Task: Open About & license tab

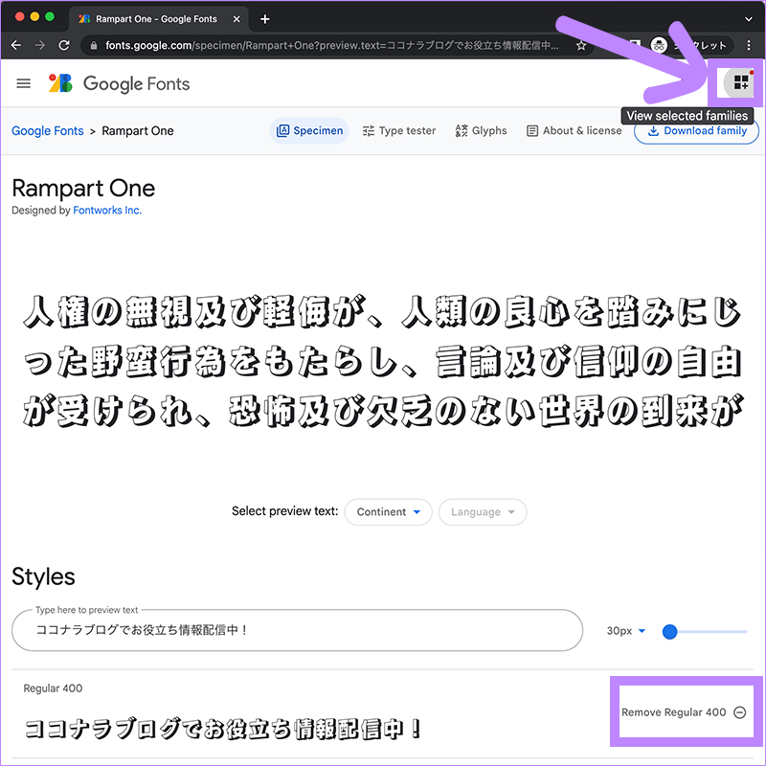Action: point(574,131)
